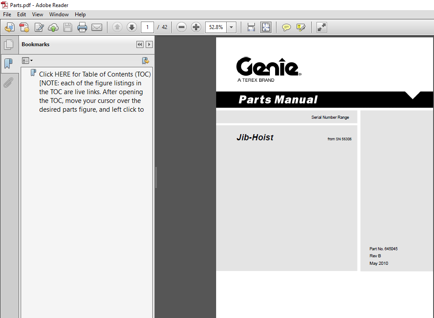Send file by email envelope icon
The image size is (434, 318).
pos(97,27)
